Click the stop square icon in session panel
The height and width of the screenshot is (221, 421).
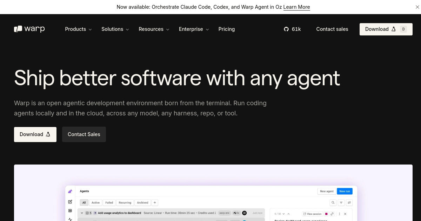[326, 214]
